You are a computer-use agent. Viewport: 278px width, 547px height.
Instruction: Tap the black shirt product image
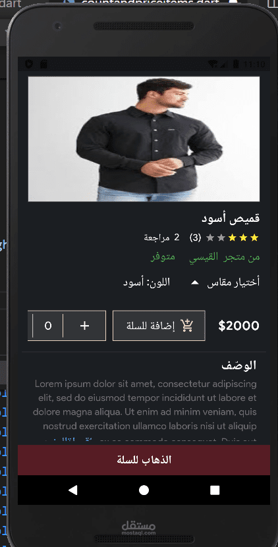pos(144,139)
